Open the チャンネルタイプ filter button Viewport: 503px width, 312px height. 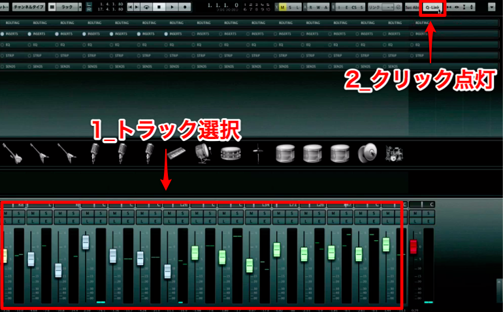click(x=29, y=7)
